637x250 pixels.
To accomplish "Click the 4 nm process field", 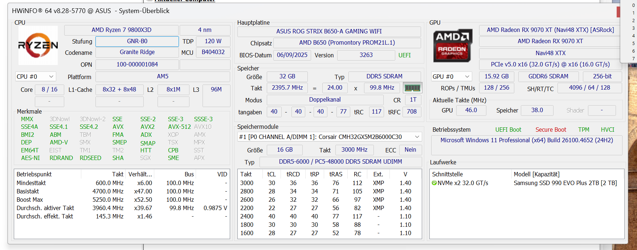I will [x=205, y=30].
